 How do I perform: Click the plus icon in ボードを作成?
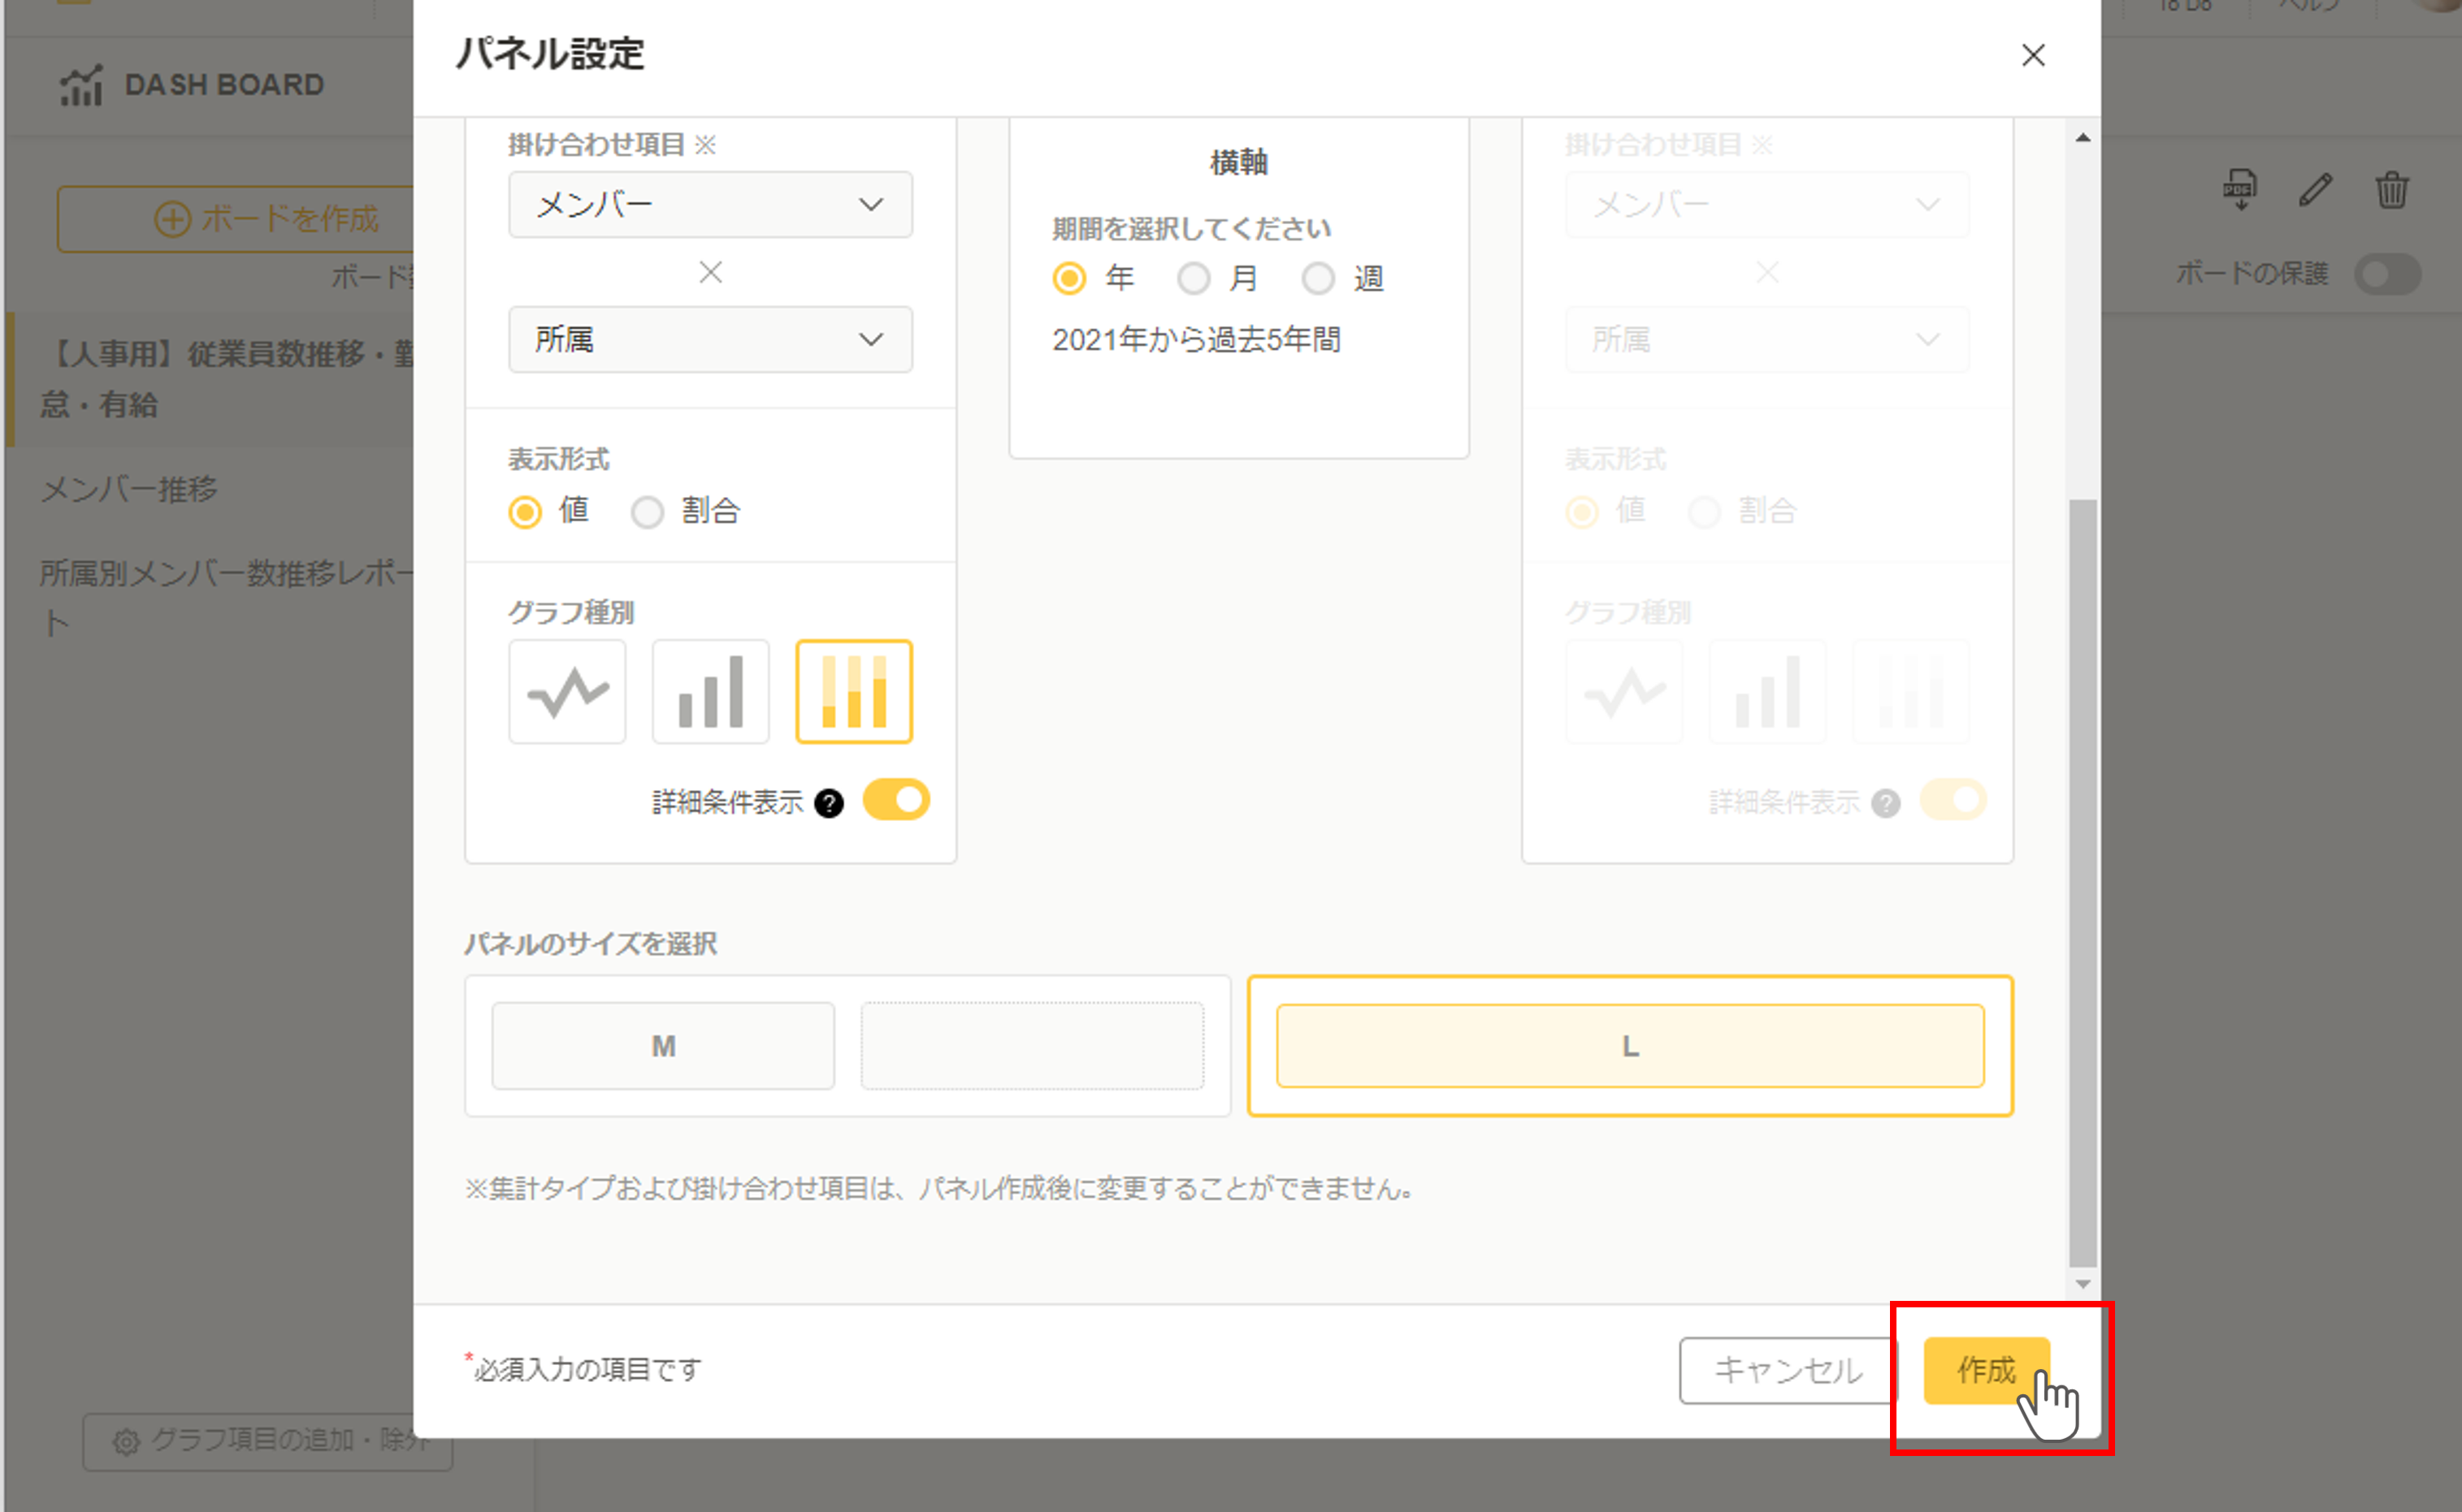click(172, 219)
